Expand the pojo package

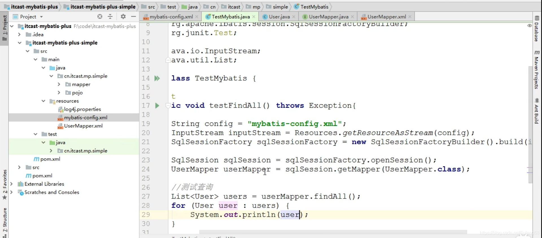click(59, 93)
